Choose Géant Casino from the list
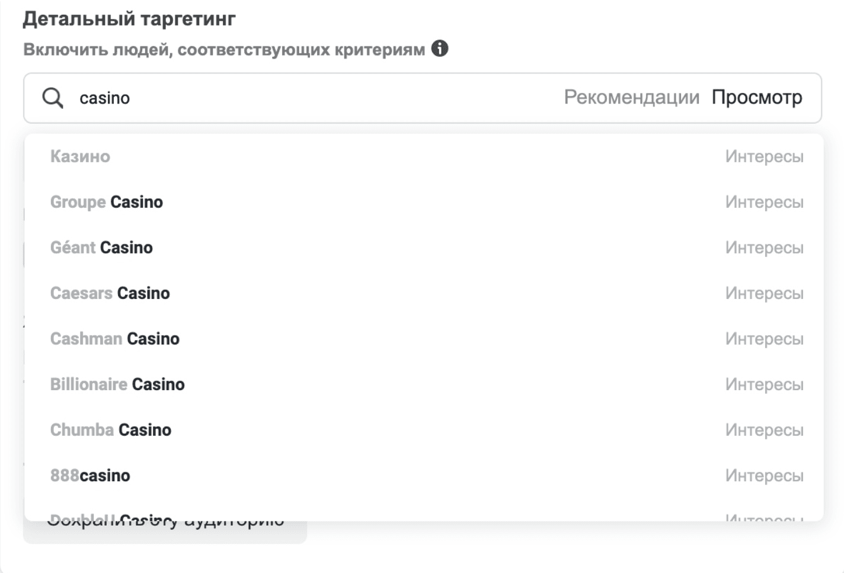This screenshot has height=573, width=844. 424,247
